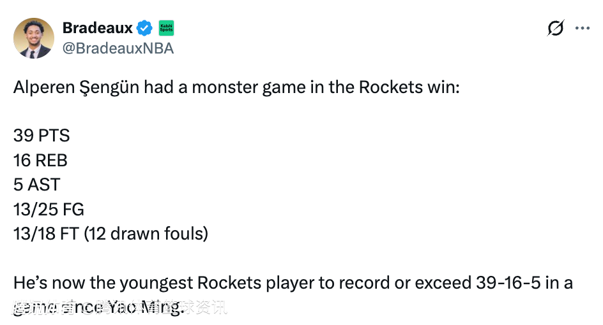603x325 pixels.
Task: Click the name Alperen Şengün in the tweet
Action: (x=76, y=87)
